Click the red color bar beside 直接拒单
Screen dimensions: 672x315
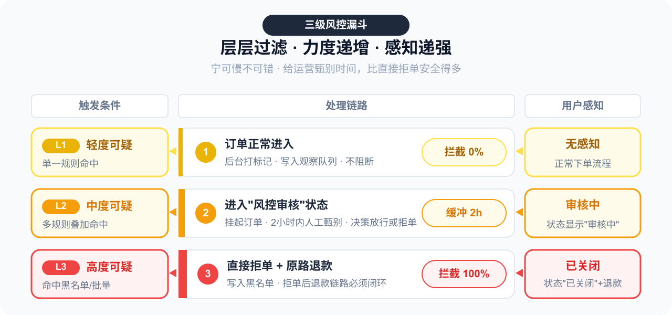tap(183, 274)
